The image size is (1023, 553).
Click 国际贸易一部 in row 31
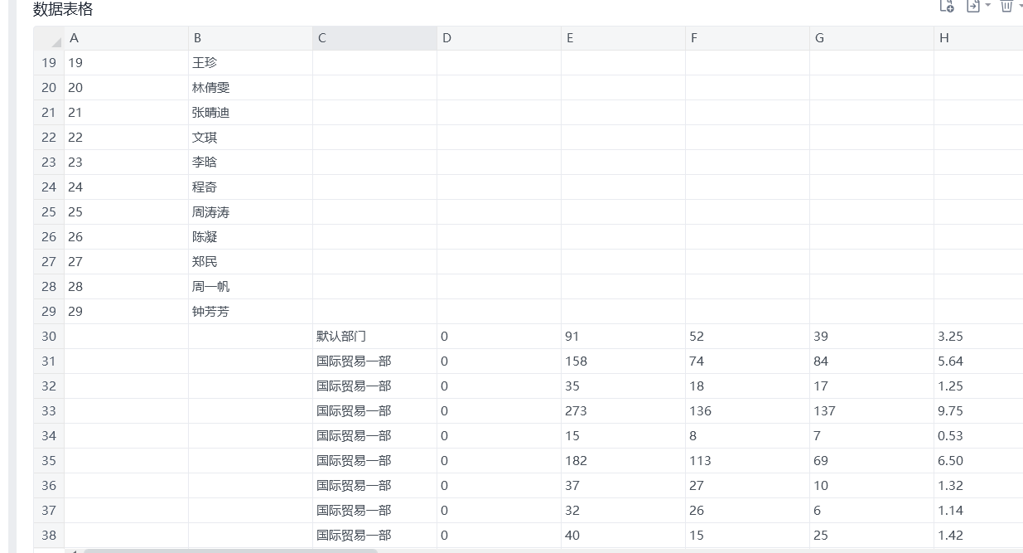pyautogui.click(x=375, y=361)
